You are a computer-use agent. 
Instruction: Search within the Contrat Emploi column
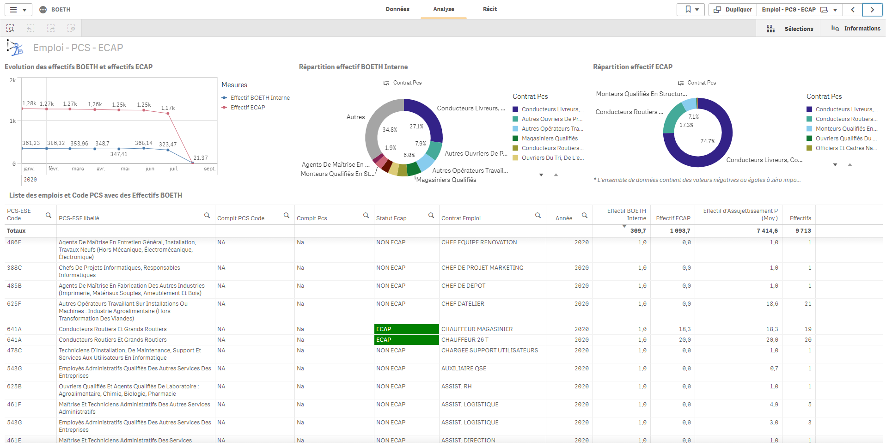pos(538,215)
